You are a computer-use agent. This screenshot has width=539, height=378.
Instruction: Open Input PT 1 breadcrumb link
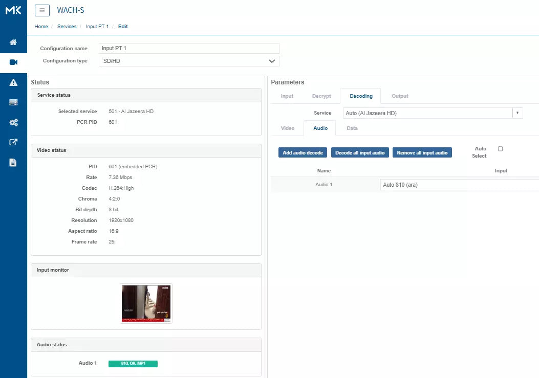pyautogui.click(x=97, y=27)
